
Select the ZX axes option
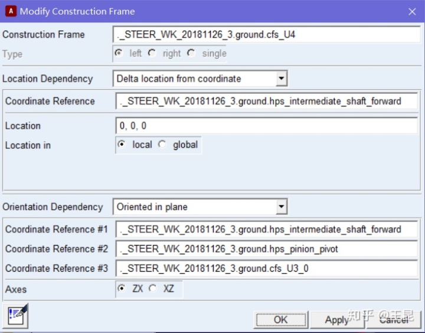pyautogui.click(x=122, y=289)
